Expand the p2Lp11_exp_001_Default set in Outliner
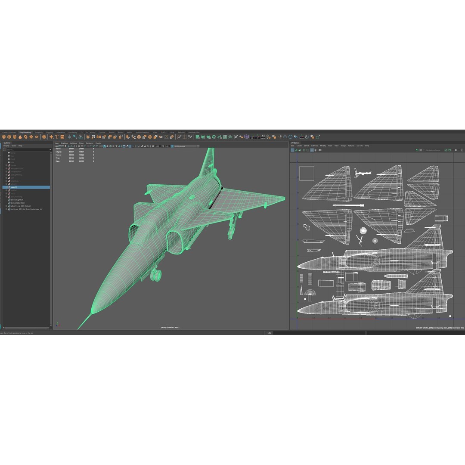Screen dimensions: 465x465 tap(6, 206)
